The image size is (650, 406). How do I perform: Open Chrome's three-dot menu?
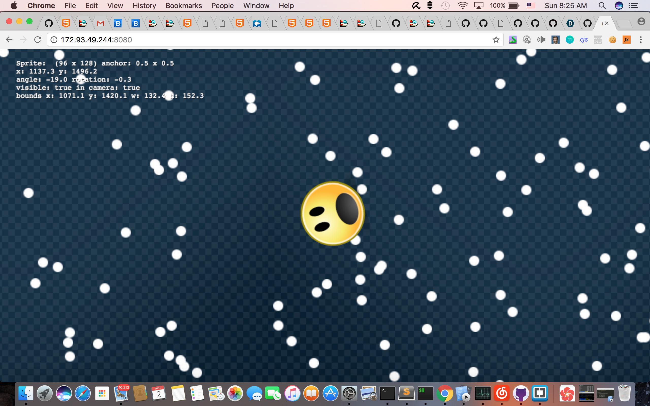pyautogui.click(x=641, y=40)
